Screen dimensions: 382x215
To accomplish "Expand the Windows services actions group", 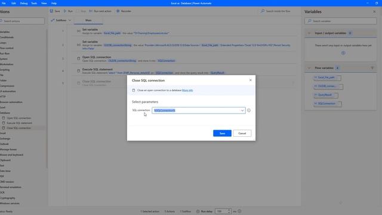I will point(10,203).
